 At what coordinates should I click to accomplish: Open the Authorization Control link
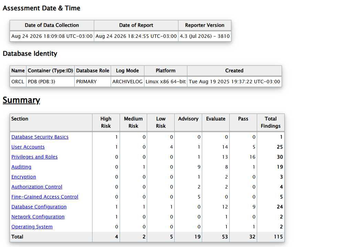[x=37, y=187]
